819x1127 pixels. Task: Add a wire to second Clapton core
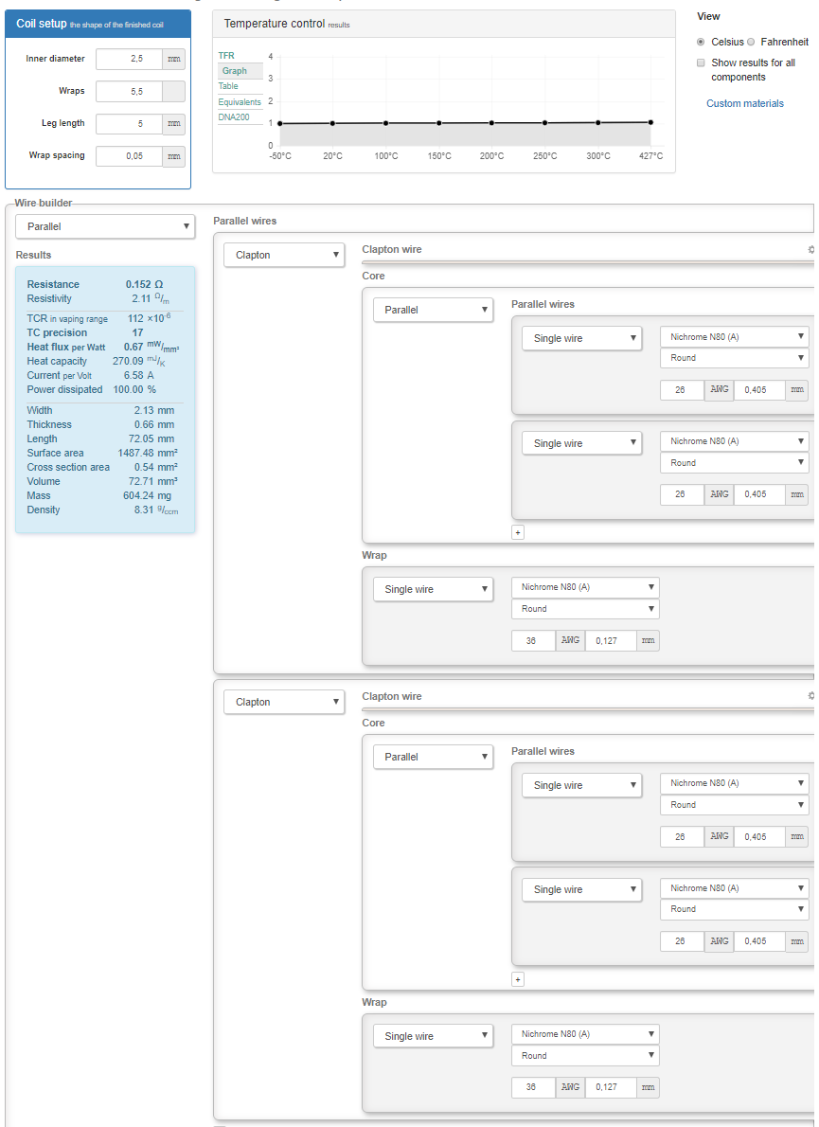click(x=518, y=979)
